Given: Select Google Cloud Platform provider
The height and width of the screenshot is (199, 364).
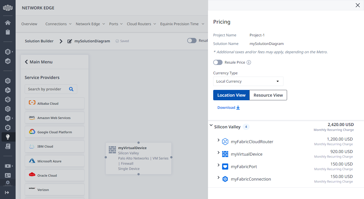Looking at the screenshot, I should (x=55, y=132).
